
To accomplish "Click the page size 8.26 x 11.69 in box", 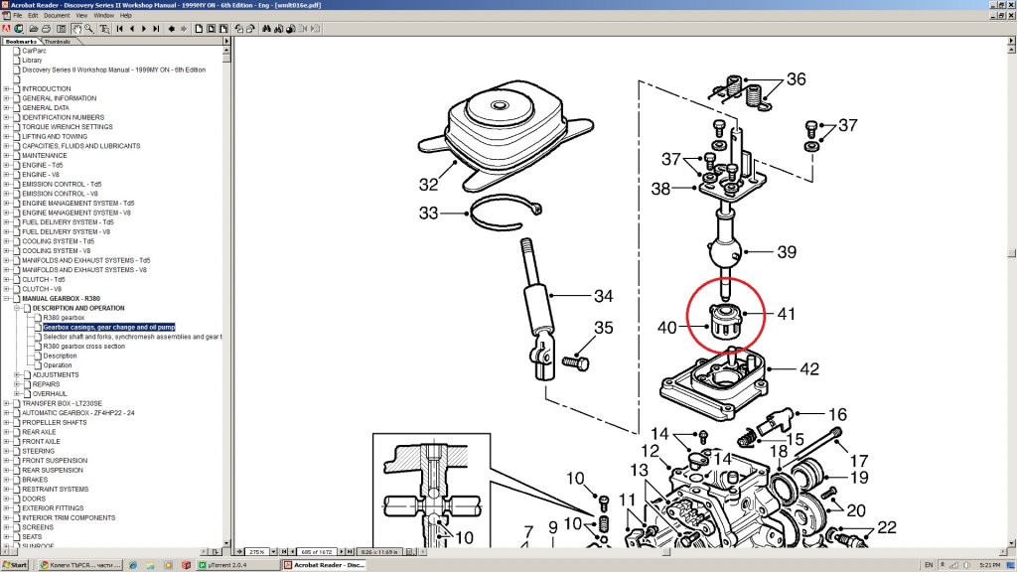I will [x=379, y=552].
